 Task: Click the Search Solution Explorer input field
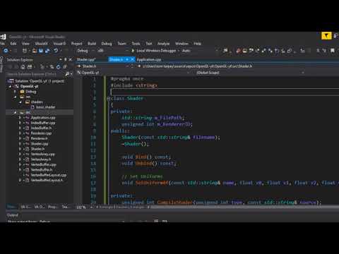35,74
